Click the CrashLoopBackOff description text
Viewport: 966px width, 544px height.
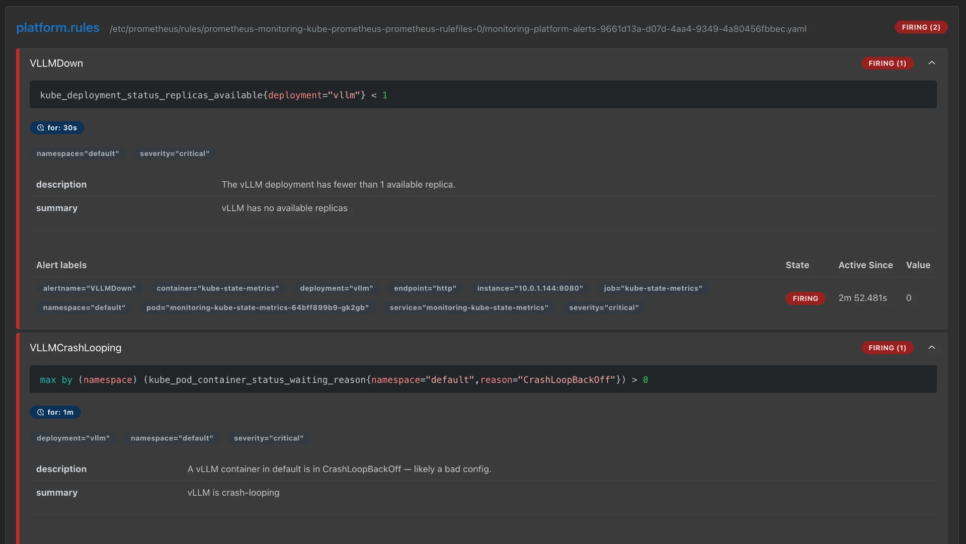pos(339,469)
